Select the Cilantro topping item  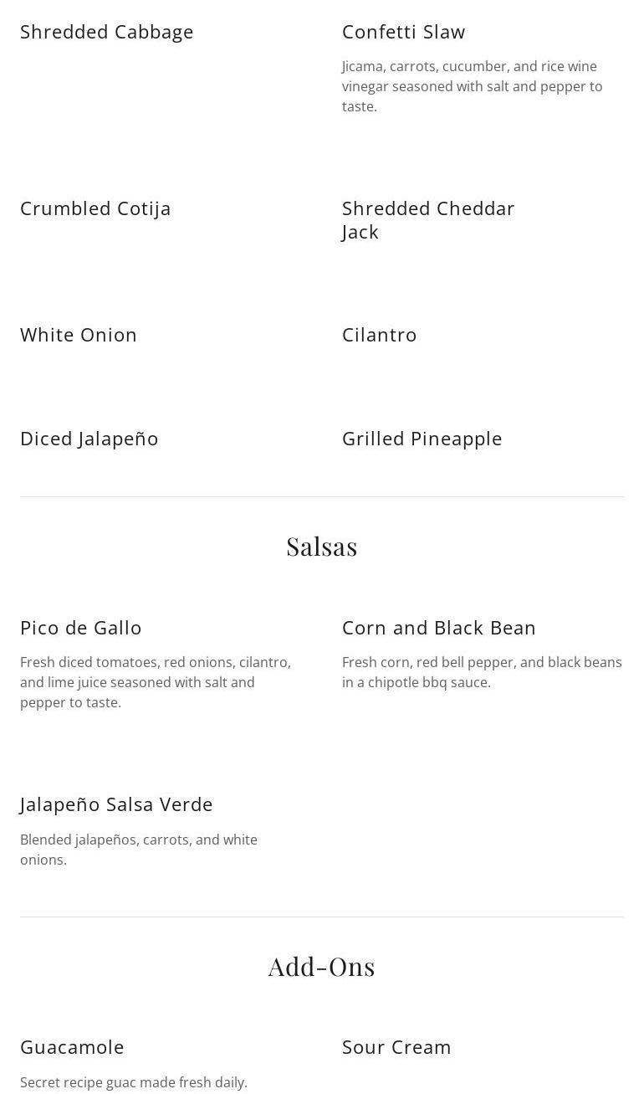(379, 335)
